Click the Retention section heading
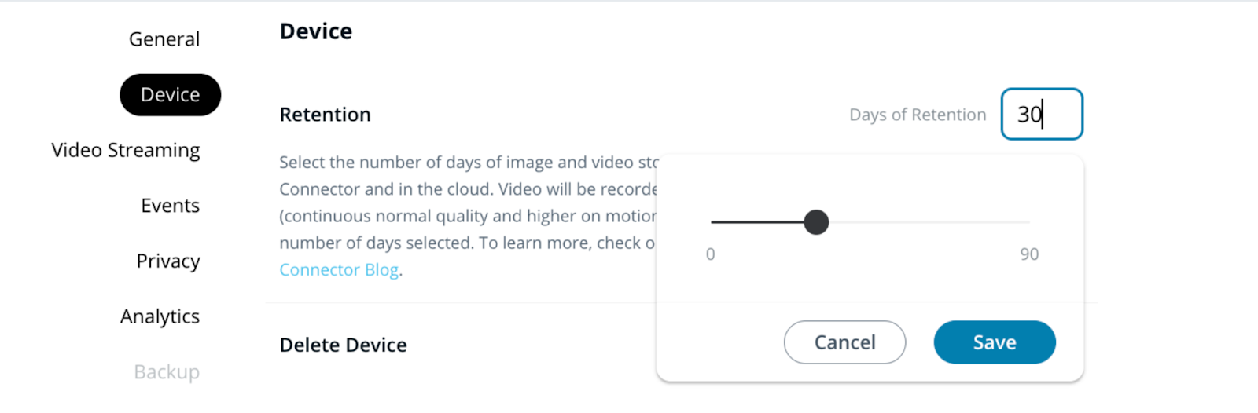 pyautogui.click(x=325, y=115)
